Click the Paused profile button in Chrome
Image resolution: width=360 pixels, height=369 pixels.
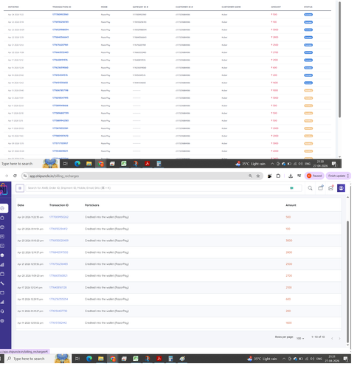(x=314, y=176)
